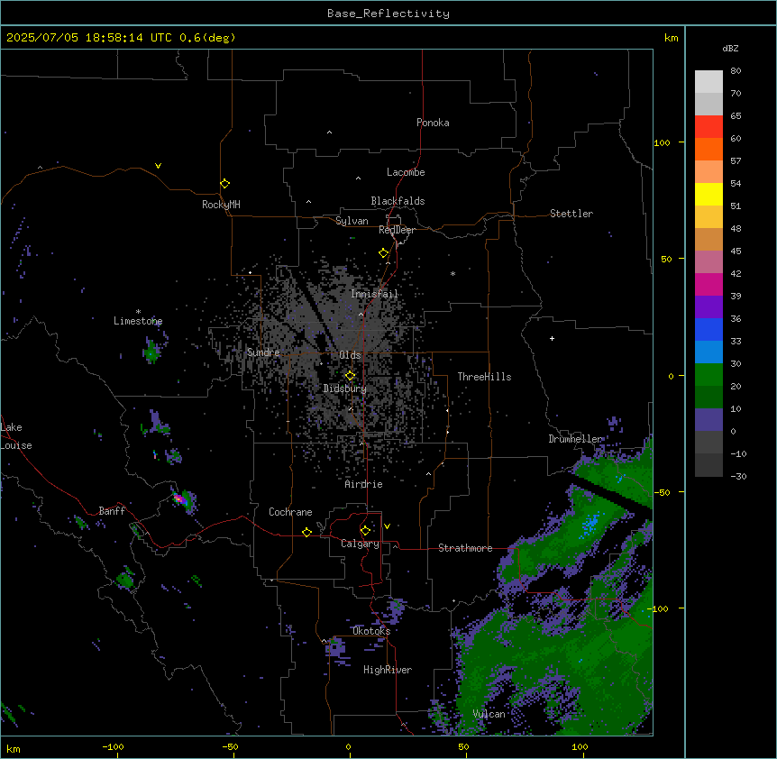Click the -100 tick on the bottom axis
The image size is (777, 759).
point(113,746)
